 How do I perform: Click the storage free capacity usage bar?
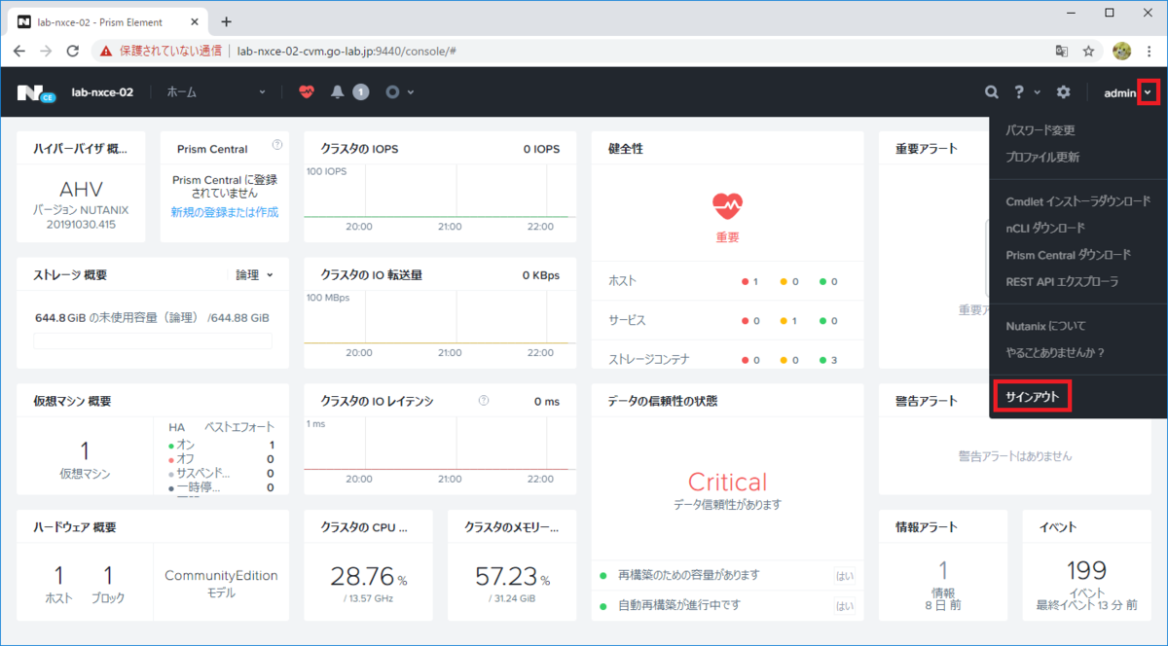(x=153, y=341)
